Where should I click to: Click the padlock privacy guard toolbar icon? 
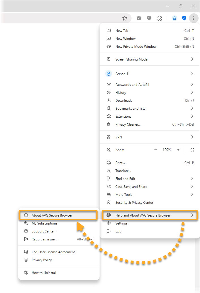pyautogui.click(x=149, y=18)
